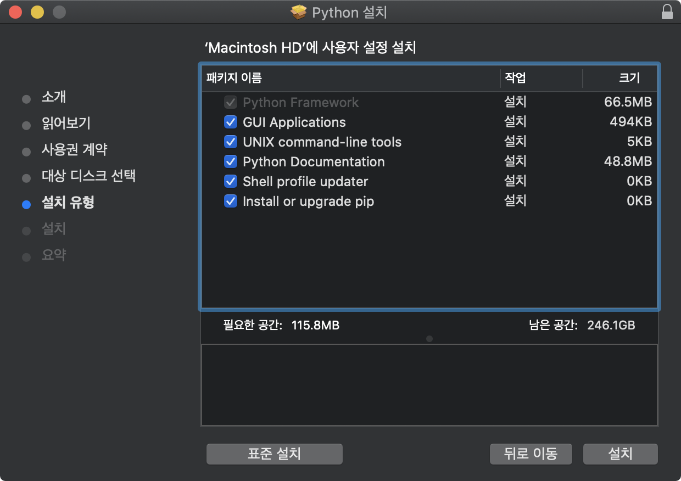Select Shell profile updater row text

point(305,181)
